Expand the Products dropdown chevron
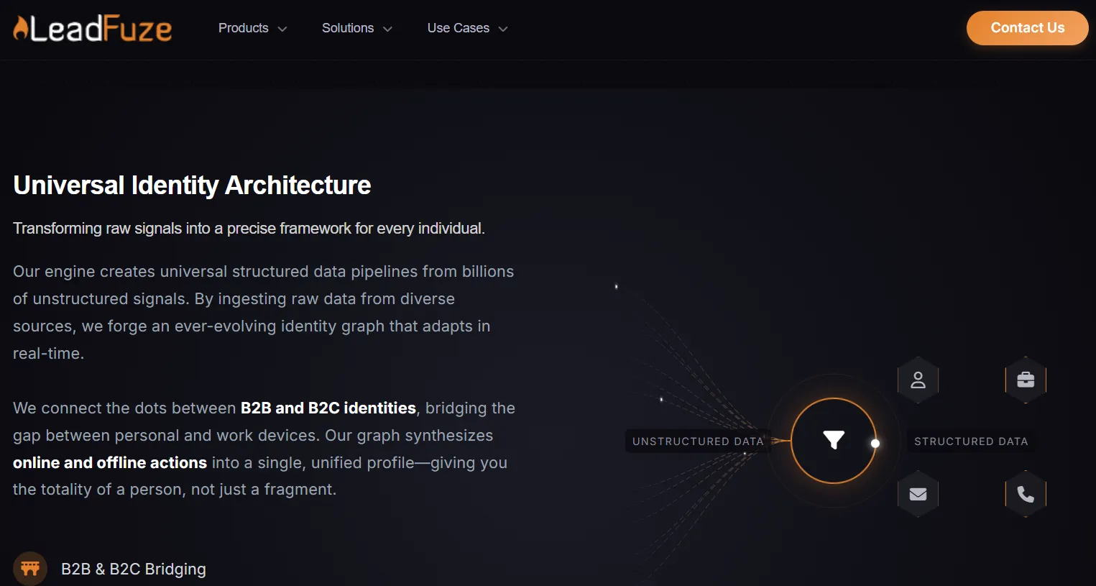 (282, 29)
